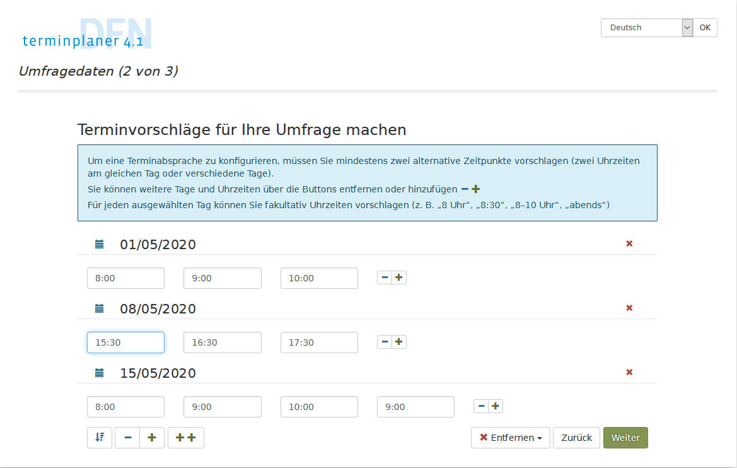Open calendar picker for 01/05/2020
Viewport: 737px width, 468px height.
point(99,244)
